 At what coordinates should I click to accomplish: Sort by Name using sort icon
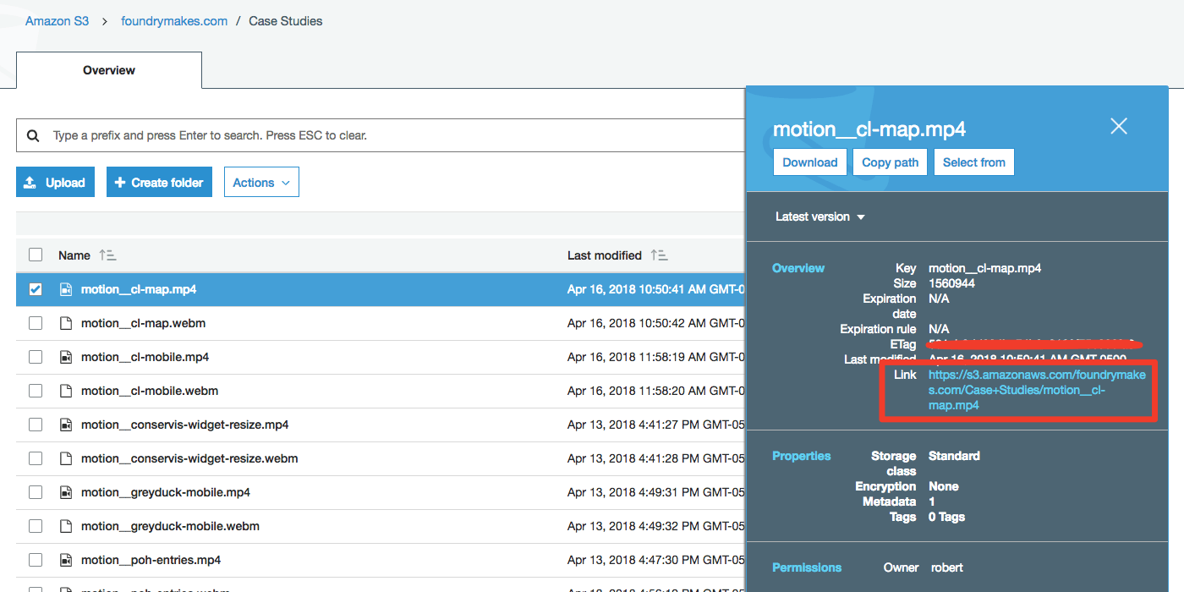[107, 255]
